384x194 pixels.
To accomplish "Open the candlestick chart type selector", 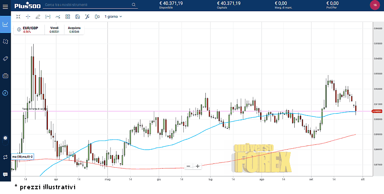I will pyautogui.click(x=97, y=17).
